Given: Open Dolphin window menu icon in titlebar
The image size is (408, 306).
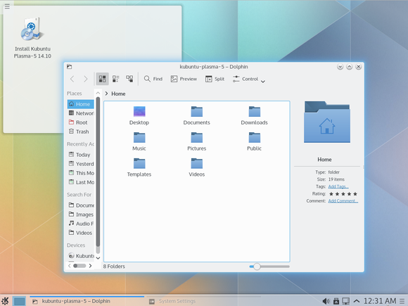Looking at the screenshot, I should [x=69, y=67].
